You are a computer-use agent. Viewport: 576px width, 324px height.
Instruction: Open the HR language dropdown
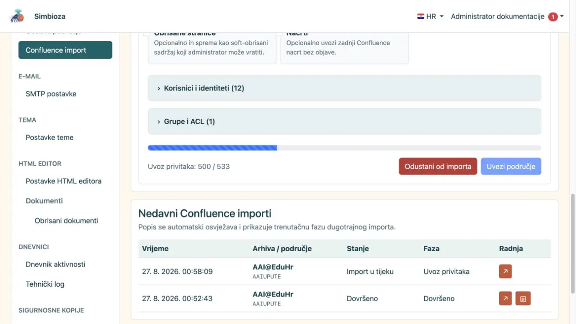click(x=430, y=16)
